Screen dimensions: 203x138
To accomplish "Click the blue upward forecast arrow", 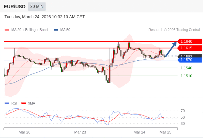I will pos(171,49).
